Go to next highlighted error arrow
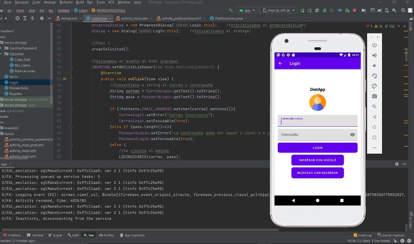 pyautogui.click(x=404, y=26)
